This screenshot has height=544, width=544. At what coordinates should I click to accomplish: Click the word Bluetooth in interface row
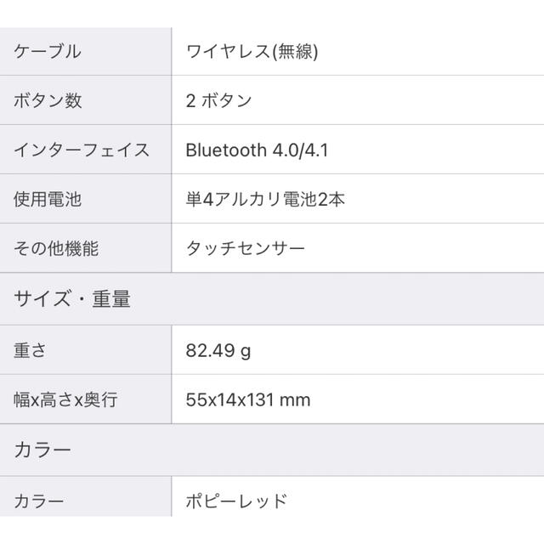click(226, 150)
